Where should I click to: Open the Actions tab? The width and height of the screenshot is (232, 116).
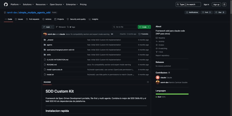coord(47,19)
